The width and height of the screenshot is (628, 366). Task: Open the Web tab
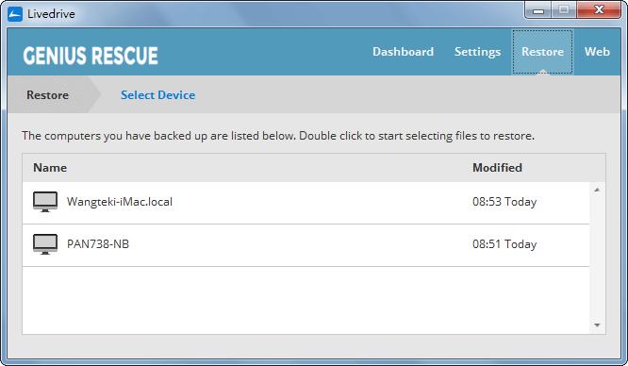(x=597, y=52)
